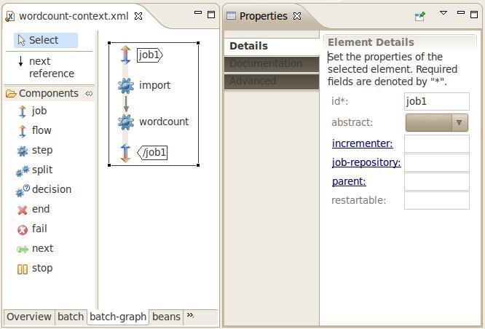Select the split component tool
Screen dimensions: 485x329
click(x=42, y=170)
